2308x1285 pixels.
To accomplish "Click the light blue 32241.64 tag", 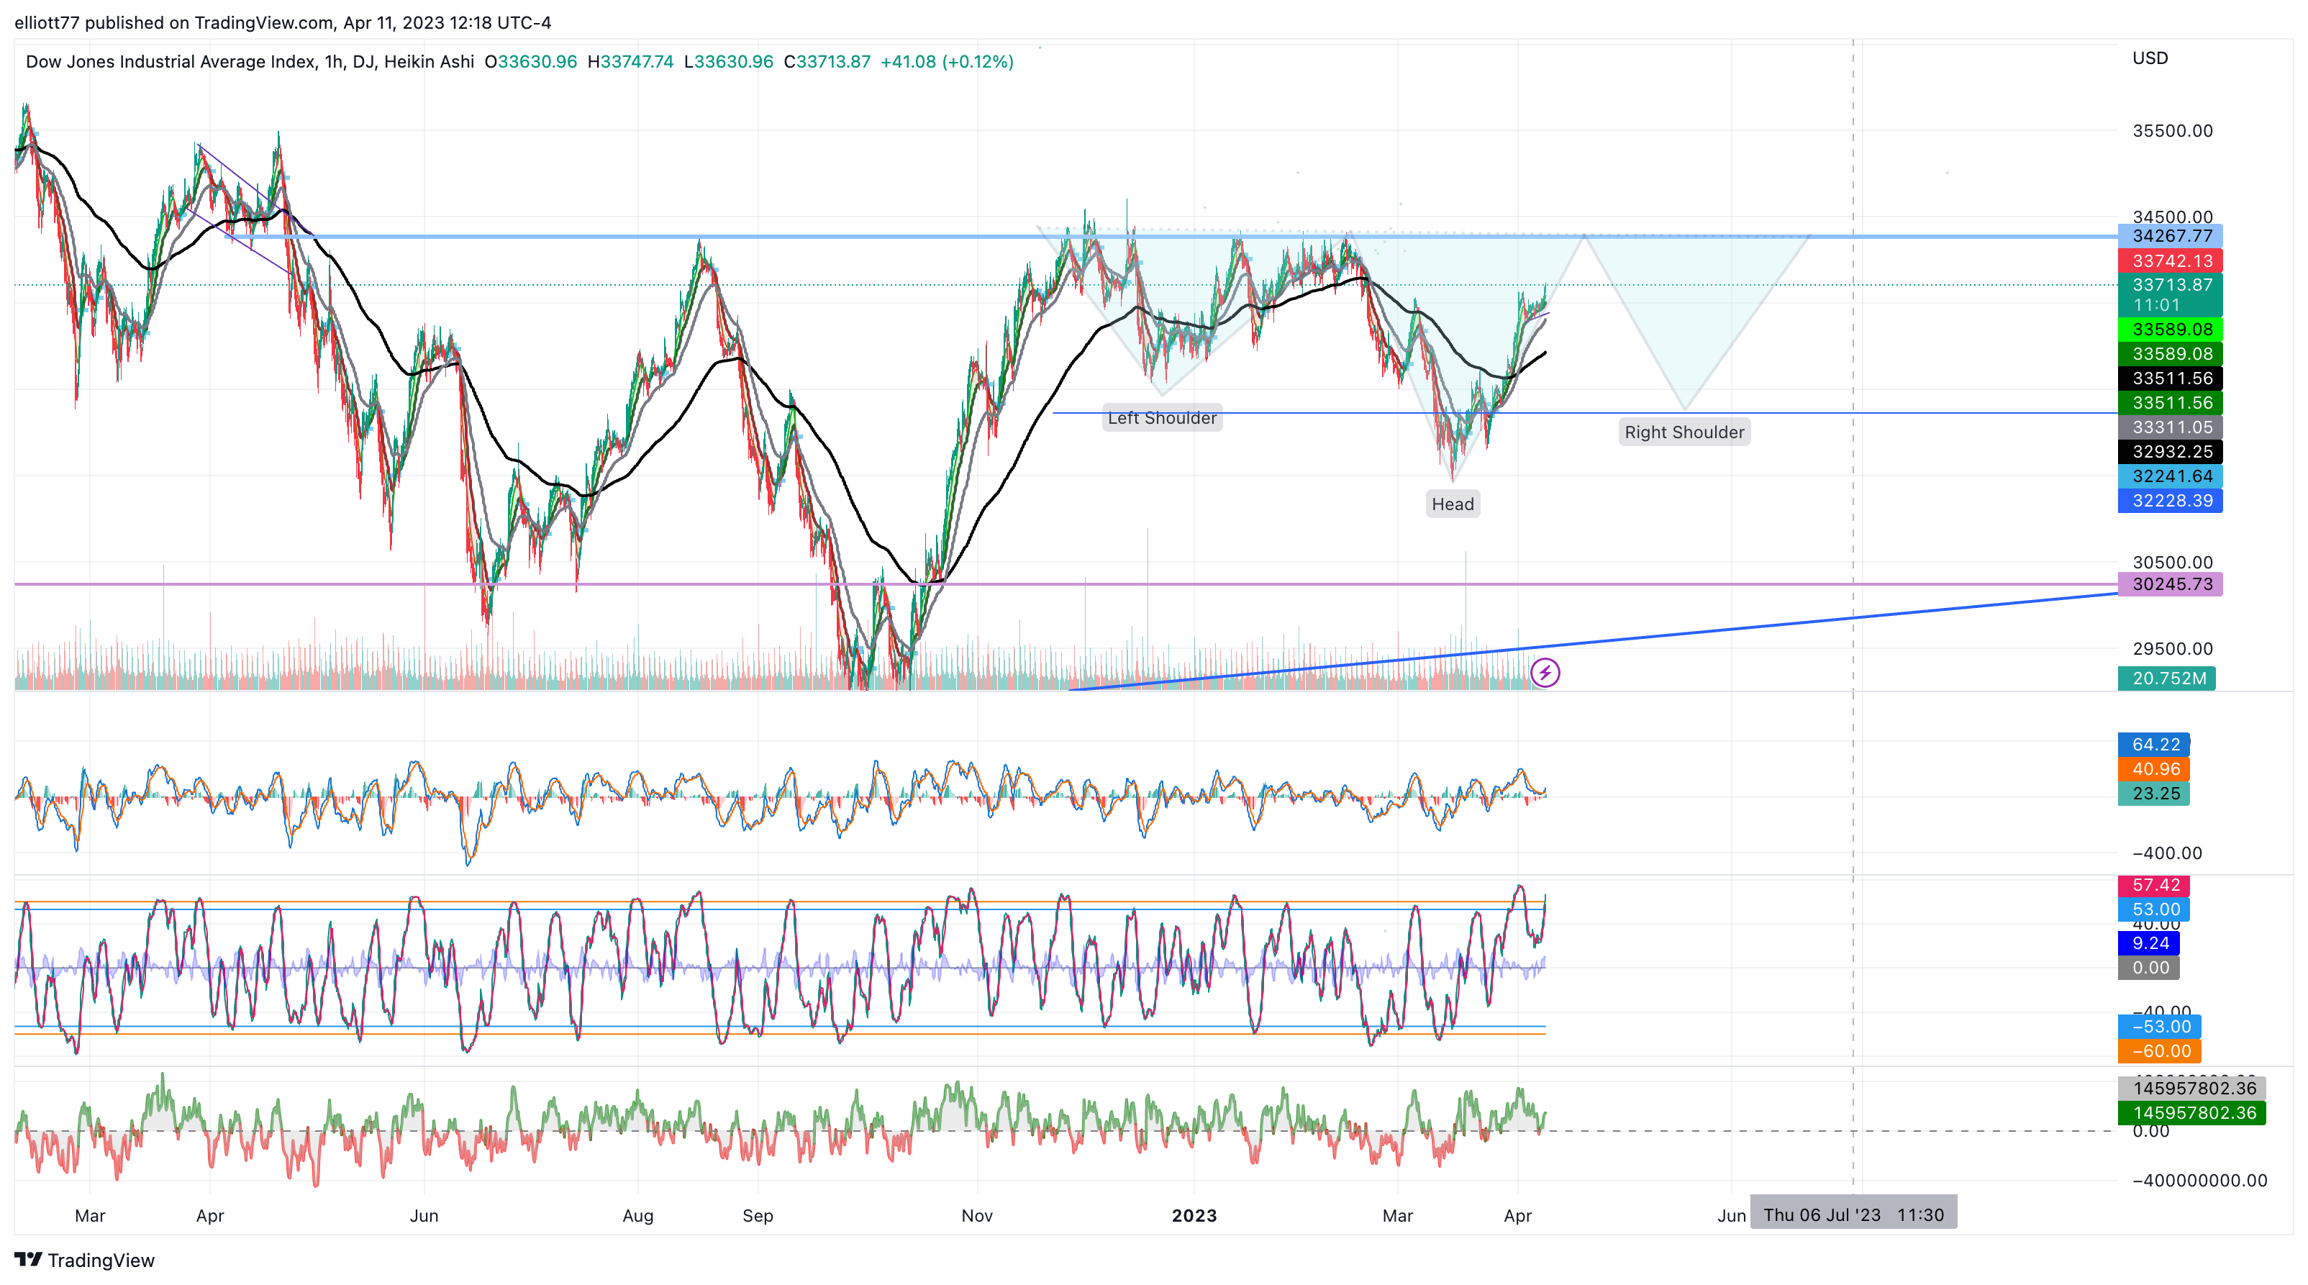I will pos(2170,476).
